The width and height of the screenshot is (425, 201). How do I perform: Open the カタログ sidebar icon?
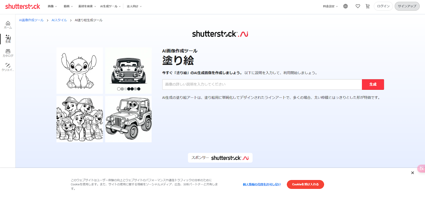click(x=8, y=53)
